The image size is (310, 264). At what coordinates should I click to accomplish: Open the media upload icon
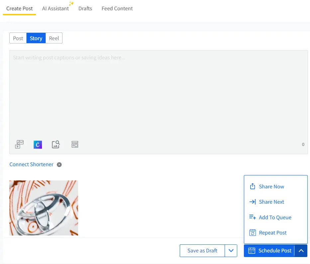(19, 144)
